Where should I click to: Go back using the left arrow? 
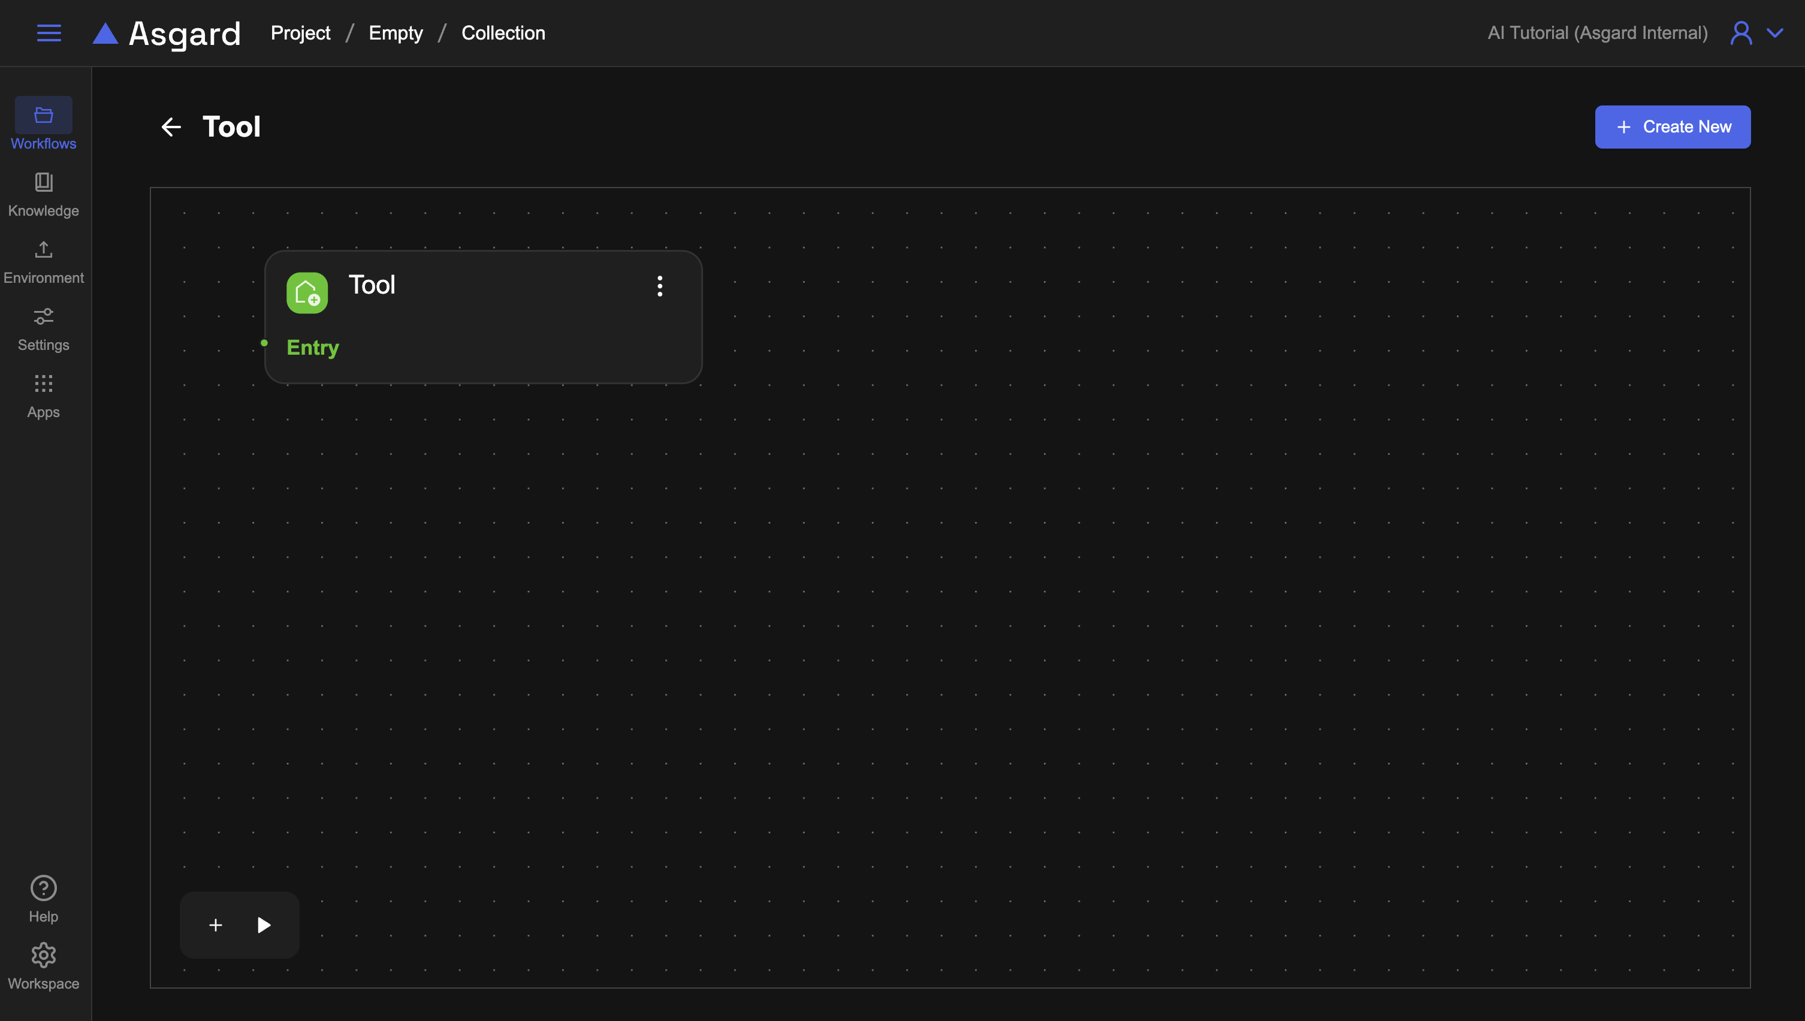click(171, 127)
